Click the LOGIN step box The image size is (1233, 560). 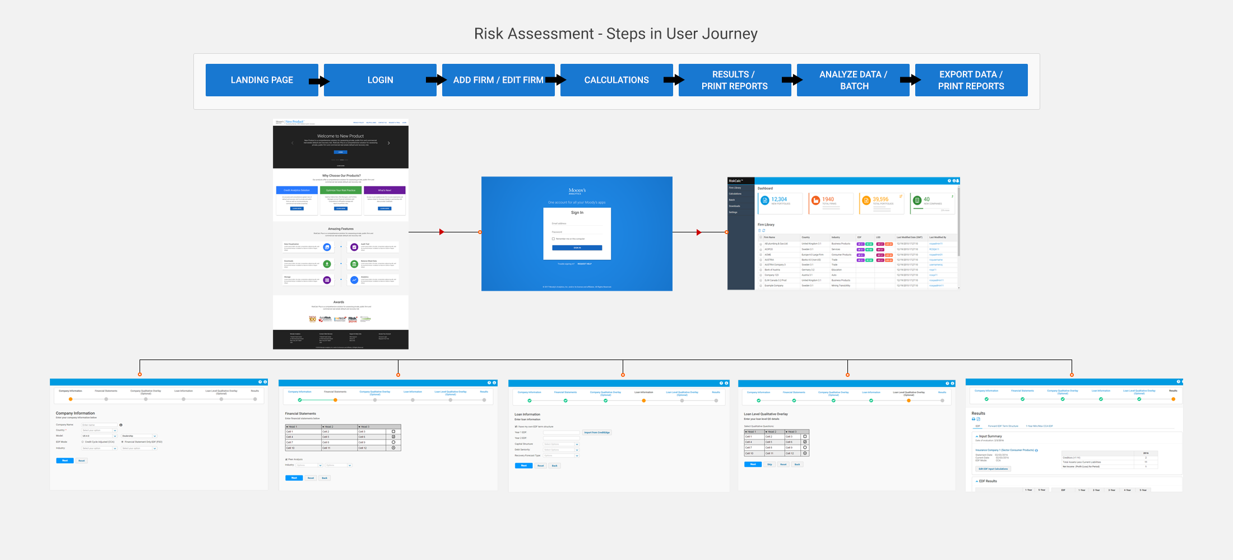380,80
